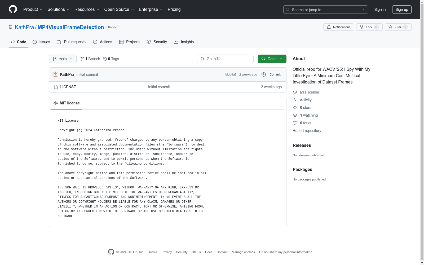Click the Sign in link
424x265 pixels.
coord(380,10)
